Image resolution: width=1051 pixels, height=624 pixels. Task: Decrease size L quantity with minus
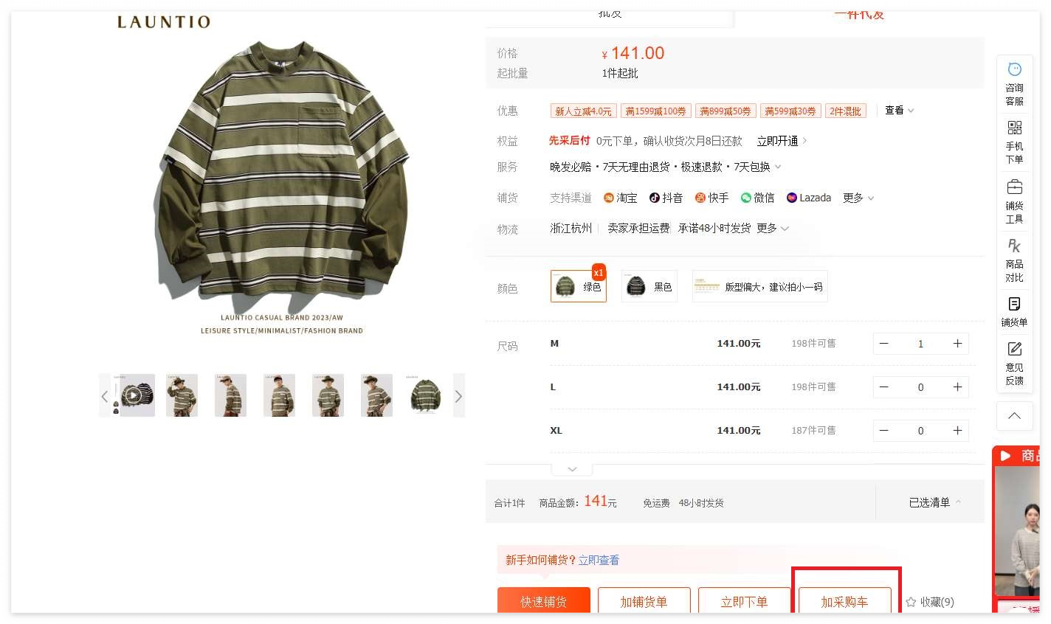pos(883,387)
